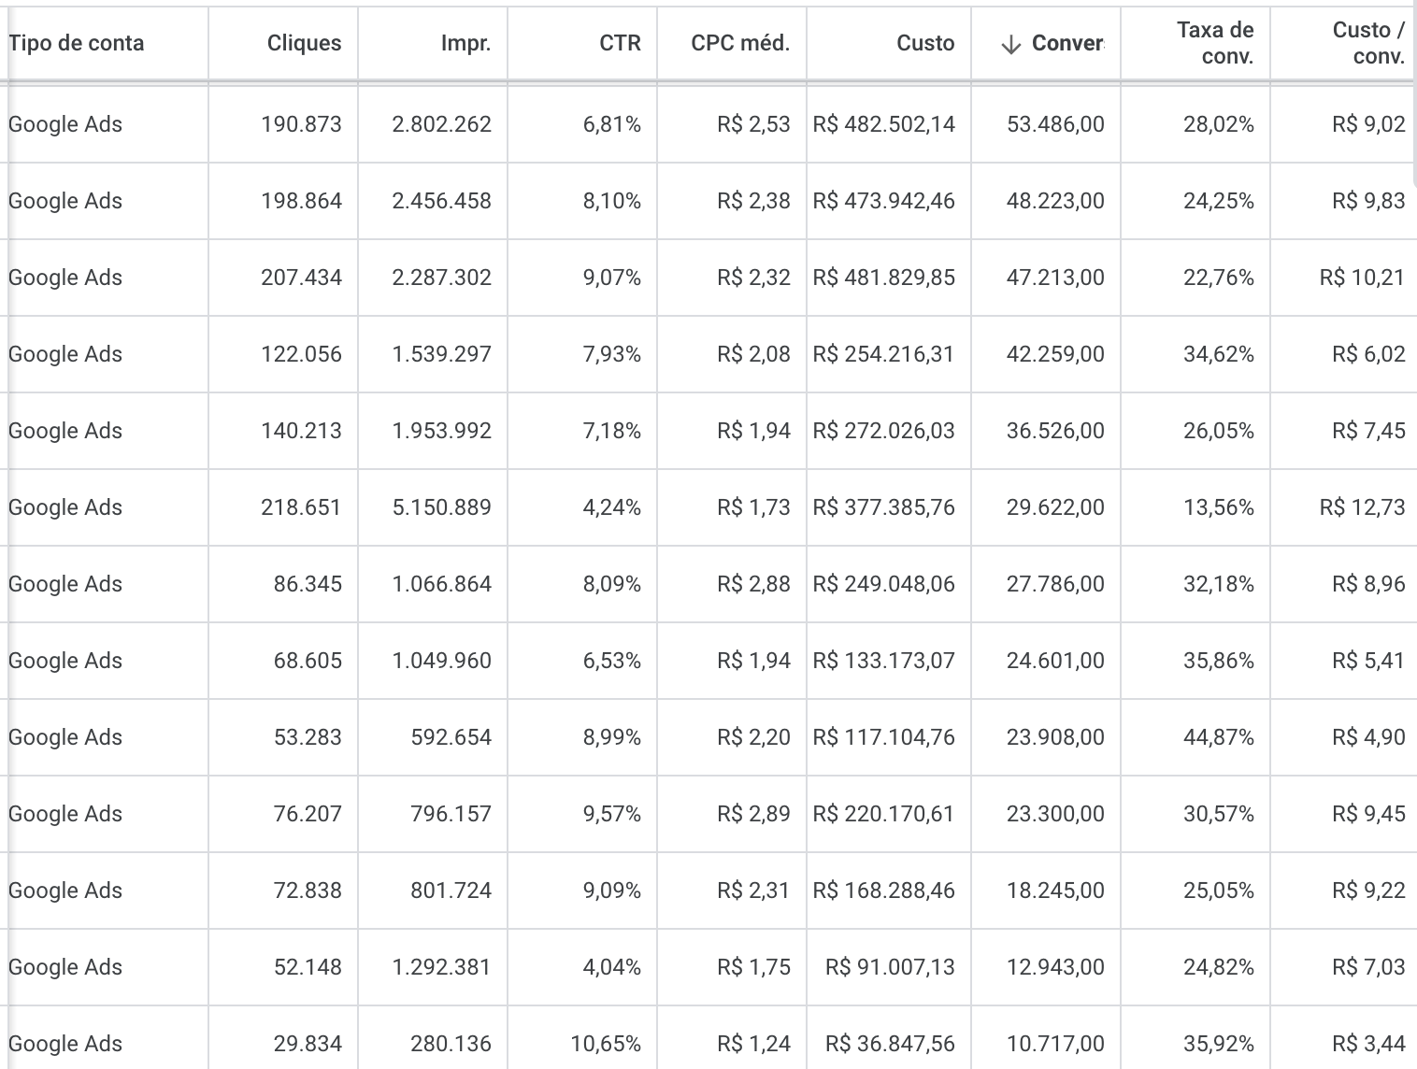This screenshot has width=1417, height=1069.
Task: Click the conversions cell showing 42.259,00
Action: pyautogui.click(x=1055, y=354)
